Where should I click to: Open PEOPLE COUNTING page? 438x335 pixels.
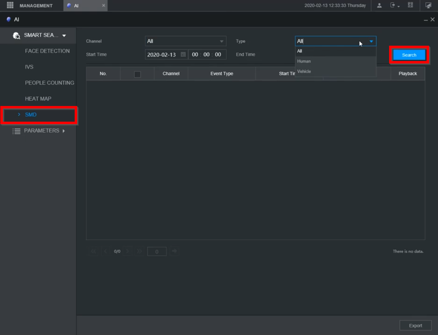50,83
